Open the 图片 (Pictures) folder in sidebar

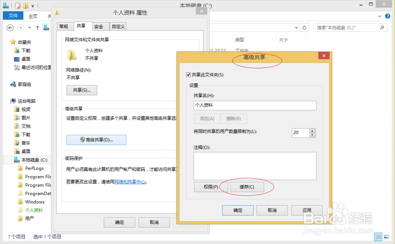tap(22, 118)
